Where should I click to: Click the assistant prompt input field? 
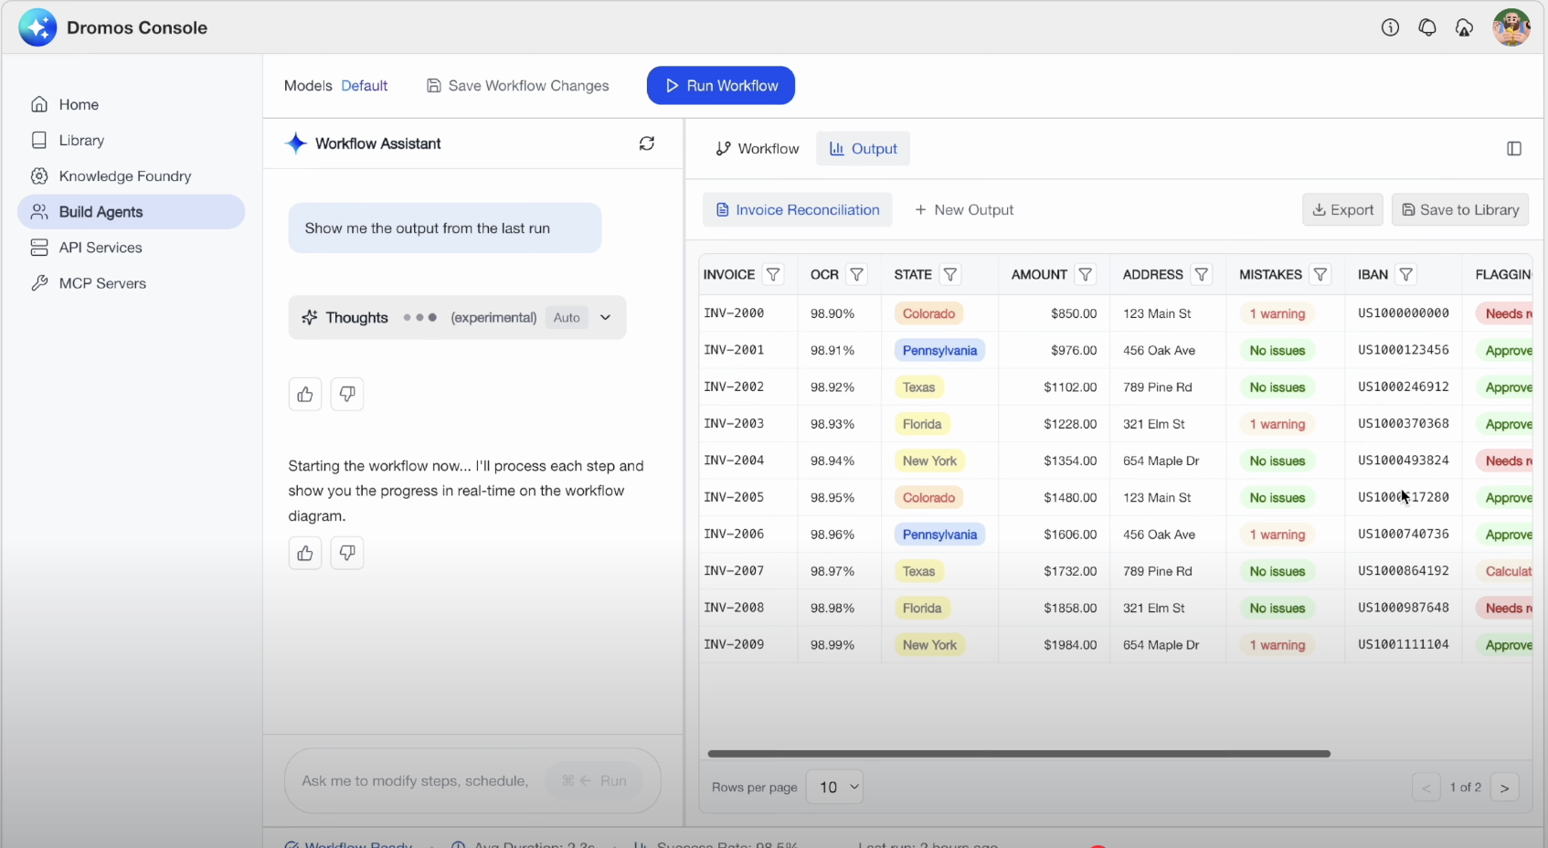pyautogui.click(x=415, y=781)
